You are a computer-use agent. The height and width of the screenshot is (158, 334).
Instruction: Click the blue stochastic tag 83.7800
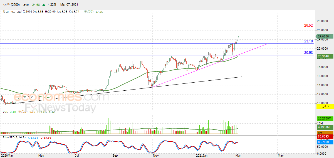tap(323, 142)
